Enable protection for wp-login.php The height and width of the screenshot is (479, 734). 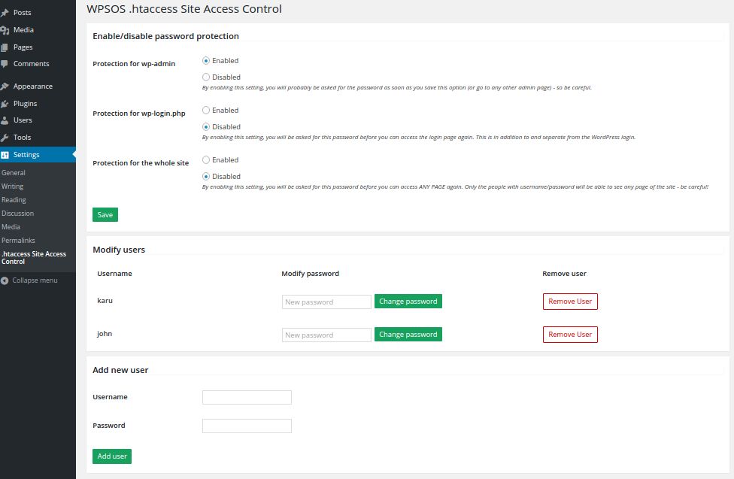tap(206, 111)
